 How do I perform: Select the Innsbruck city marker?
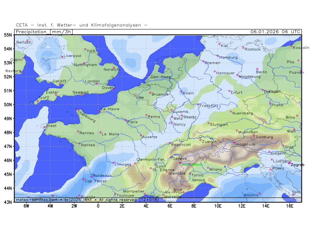click(234, 143)
